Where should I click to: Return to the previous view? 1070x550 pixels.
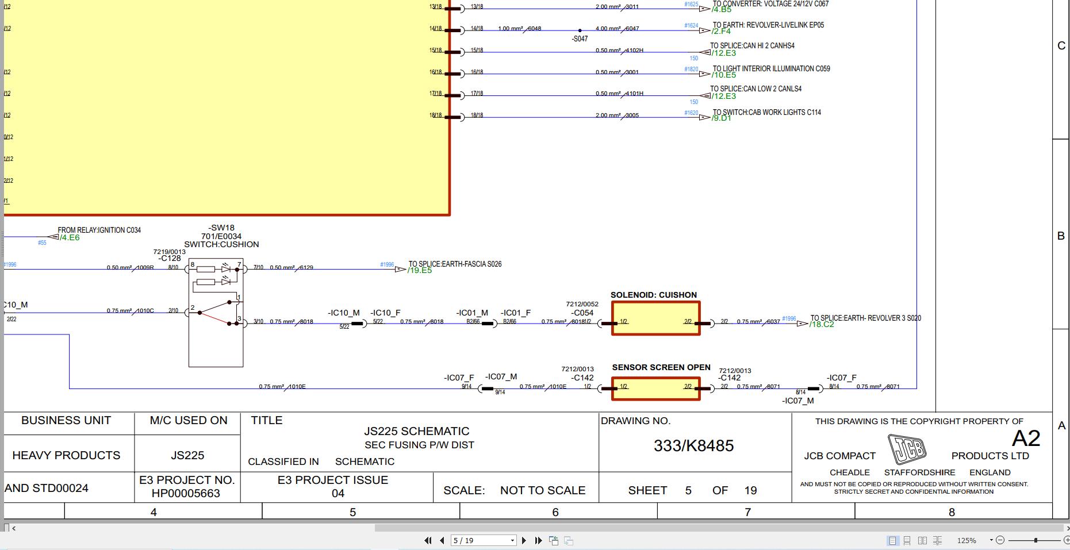point(554,541)
